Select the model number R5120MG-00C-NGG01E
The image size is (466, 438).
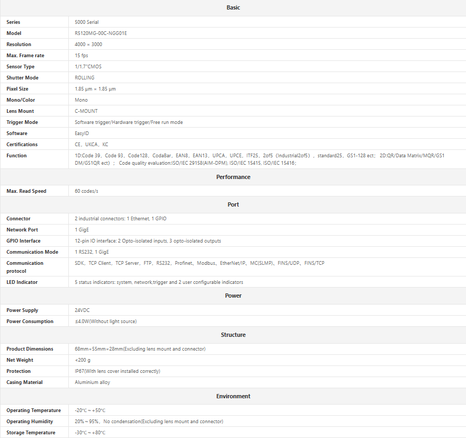101,33
